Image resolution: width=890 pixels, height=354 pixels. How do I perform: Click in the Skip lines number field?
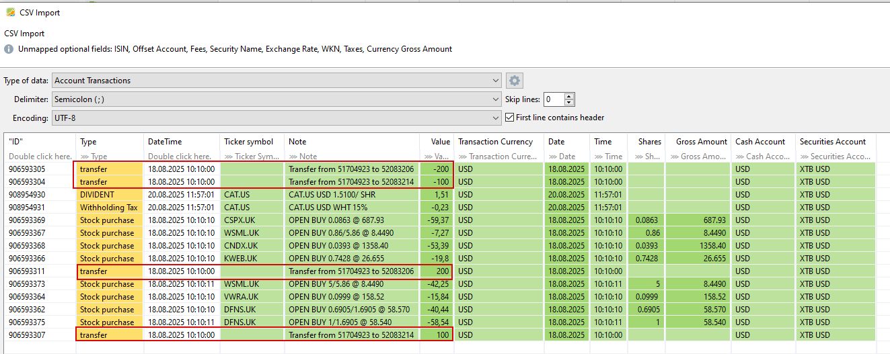pyautogui.click(x=554, y=99)
